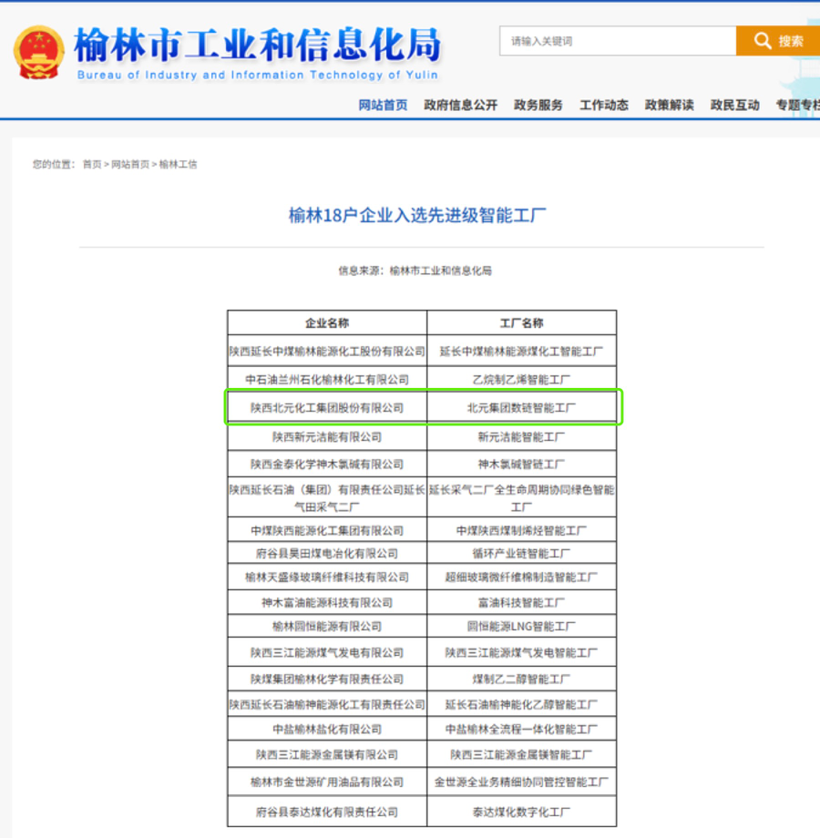The width and height of the screenshot is (820, 838).
Task: Select cell 陕西三江能源金属镁智能工厂
Action: [x=522, y=754]
